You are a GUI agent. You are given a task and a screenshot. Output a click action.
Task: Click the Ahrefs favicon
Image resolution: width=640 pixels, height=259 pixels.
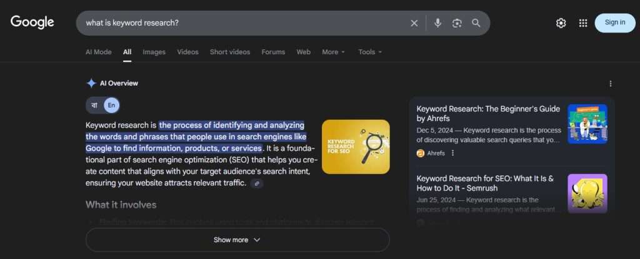click(421, 154)
